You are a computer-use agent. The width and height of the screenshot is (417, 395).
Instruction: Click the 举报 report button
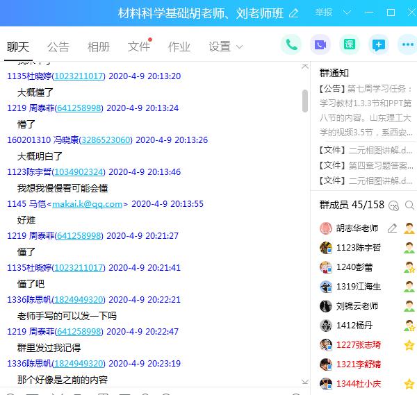(324, 13)
